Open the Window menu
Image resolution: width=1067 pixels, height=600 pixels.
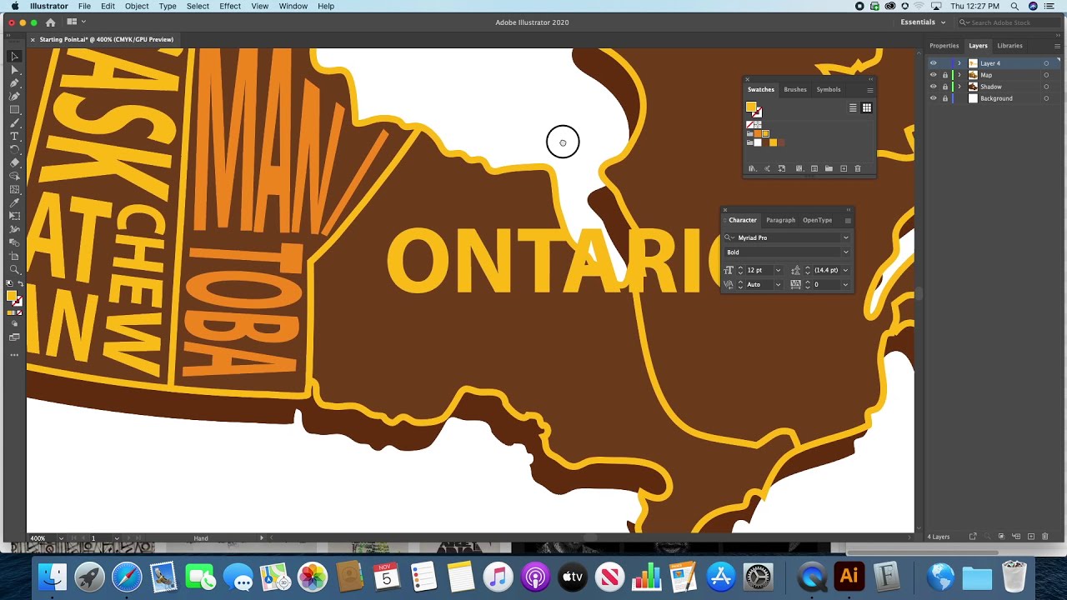coord(293,6)
